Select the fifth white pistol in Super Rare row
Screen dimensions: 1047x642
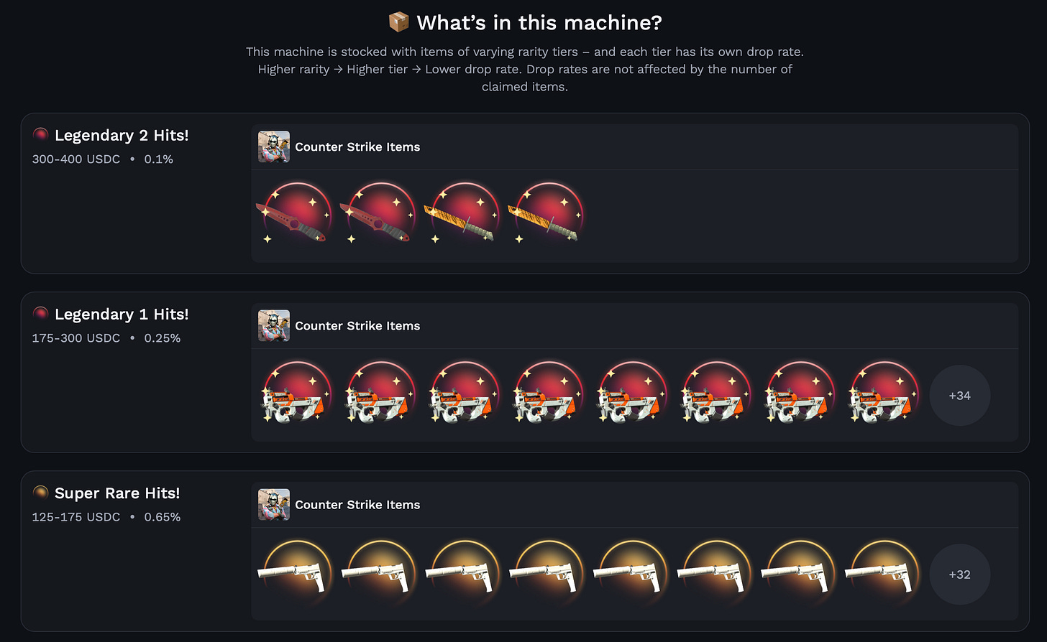coord(631,572)
